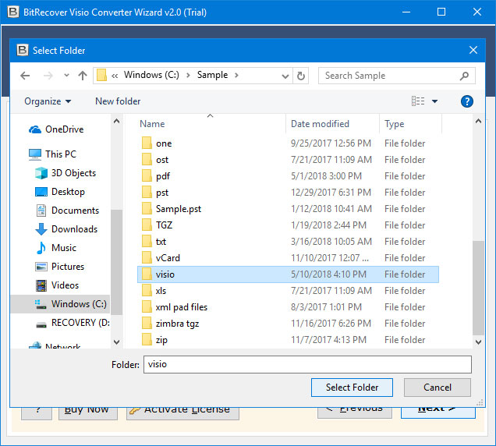Click the Sample breadcrumb in address bar
This screenshot has height=446, width=496.
(212, 75)
